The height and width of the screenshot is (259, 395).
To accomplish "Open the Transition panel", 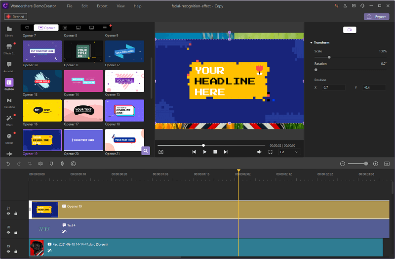I will coord(9,103).
